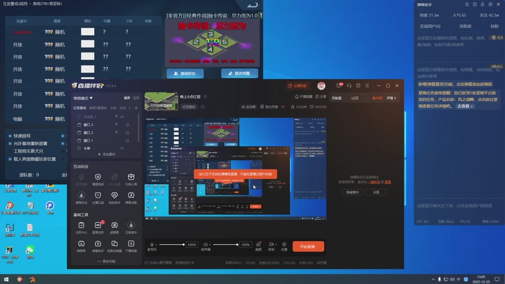This screenshot has height=284, width=505.
Task: Edit the 红色警戒 category tag pencil
Action: coord(203,107)
